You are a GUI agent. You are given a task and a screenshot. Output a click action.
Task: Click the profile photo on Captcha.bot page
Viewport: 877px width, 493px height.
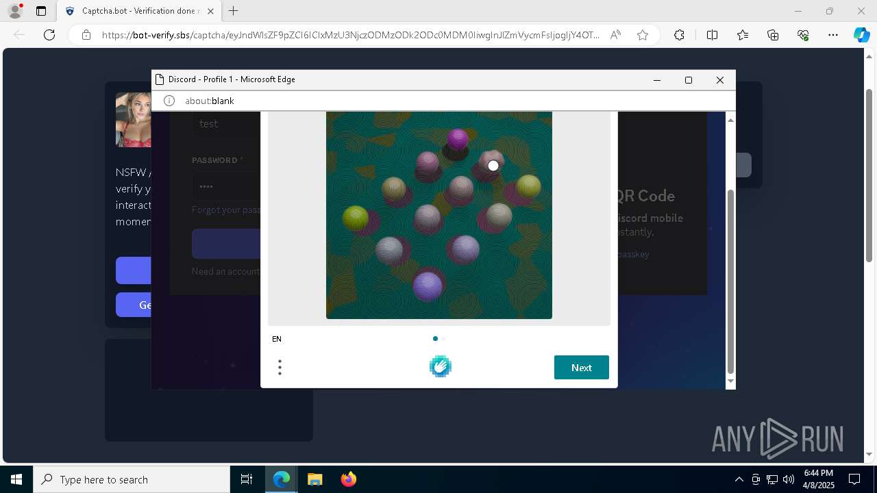coord(134,120)
